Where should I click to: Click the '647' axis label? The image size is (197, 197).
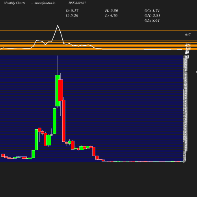tap(188, 35)
